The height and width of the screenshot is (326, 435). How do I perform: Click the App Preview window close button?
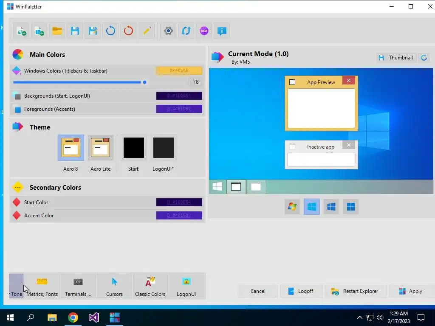[x=349, y=80]
